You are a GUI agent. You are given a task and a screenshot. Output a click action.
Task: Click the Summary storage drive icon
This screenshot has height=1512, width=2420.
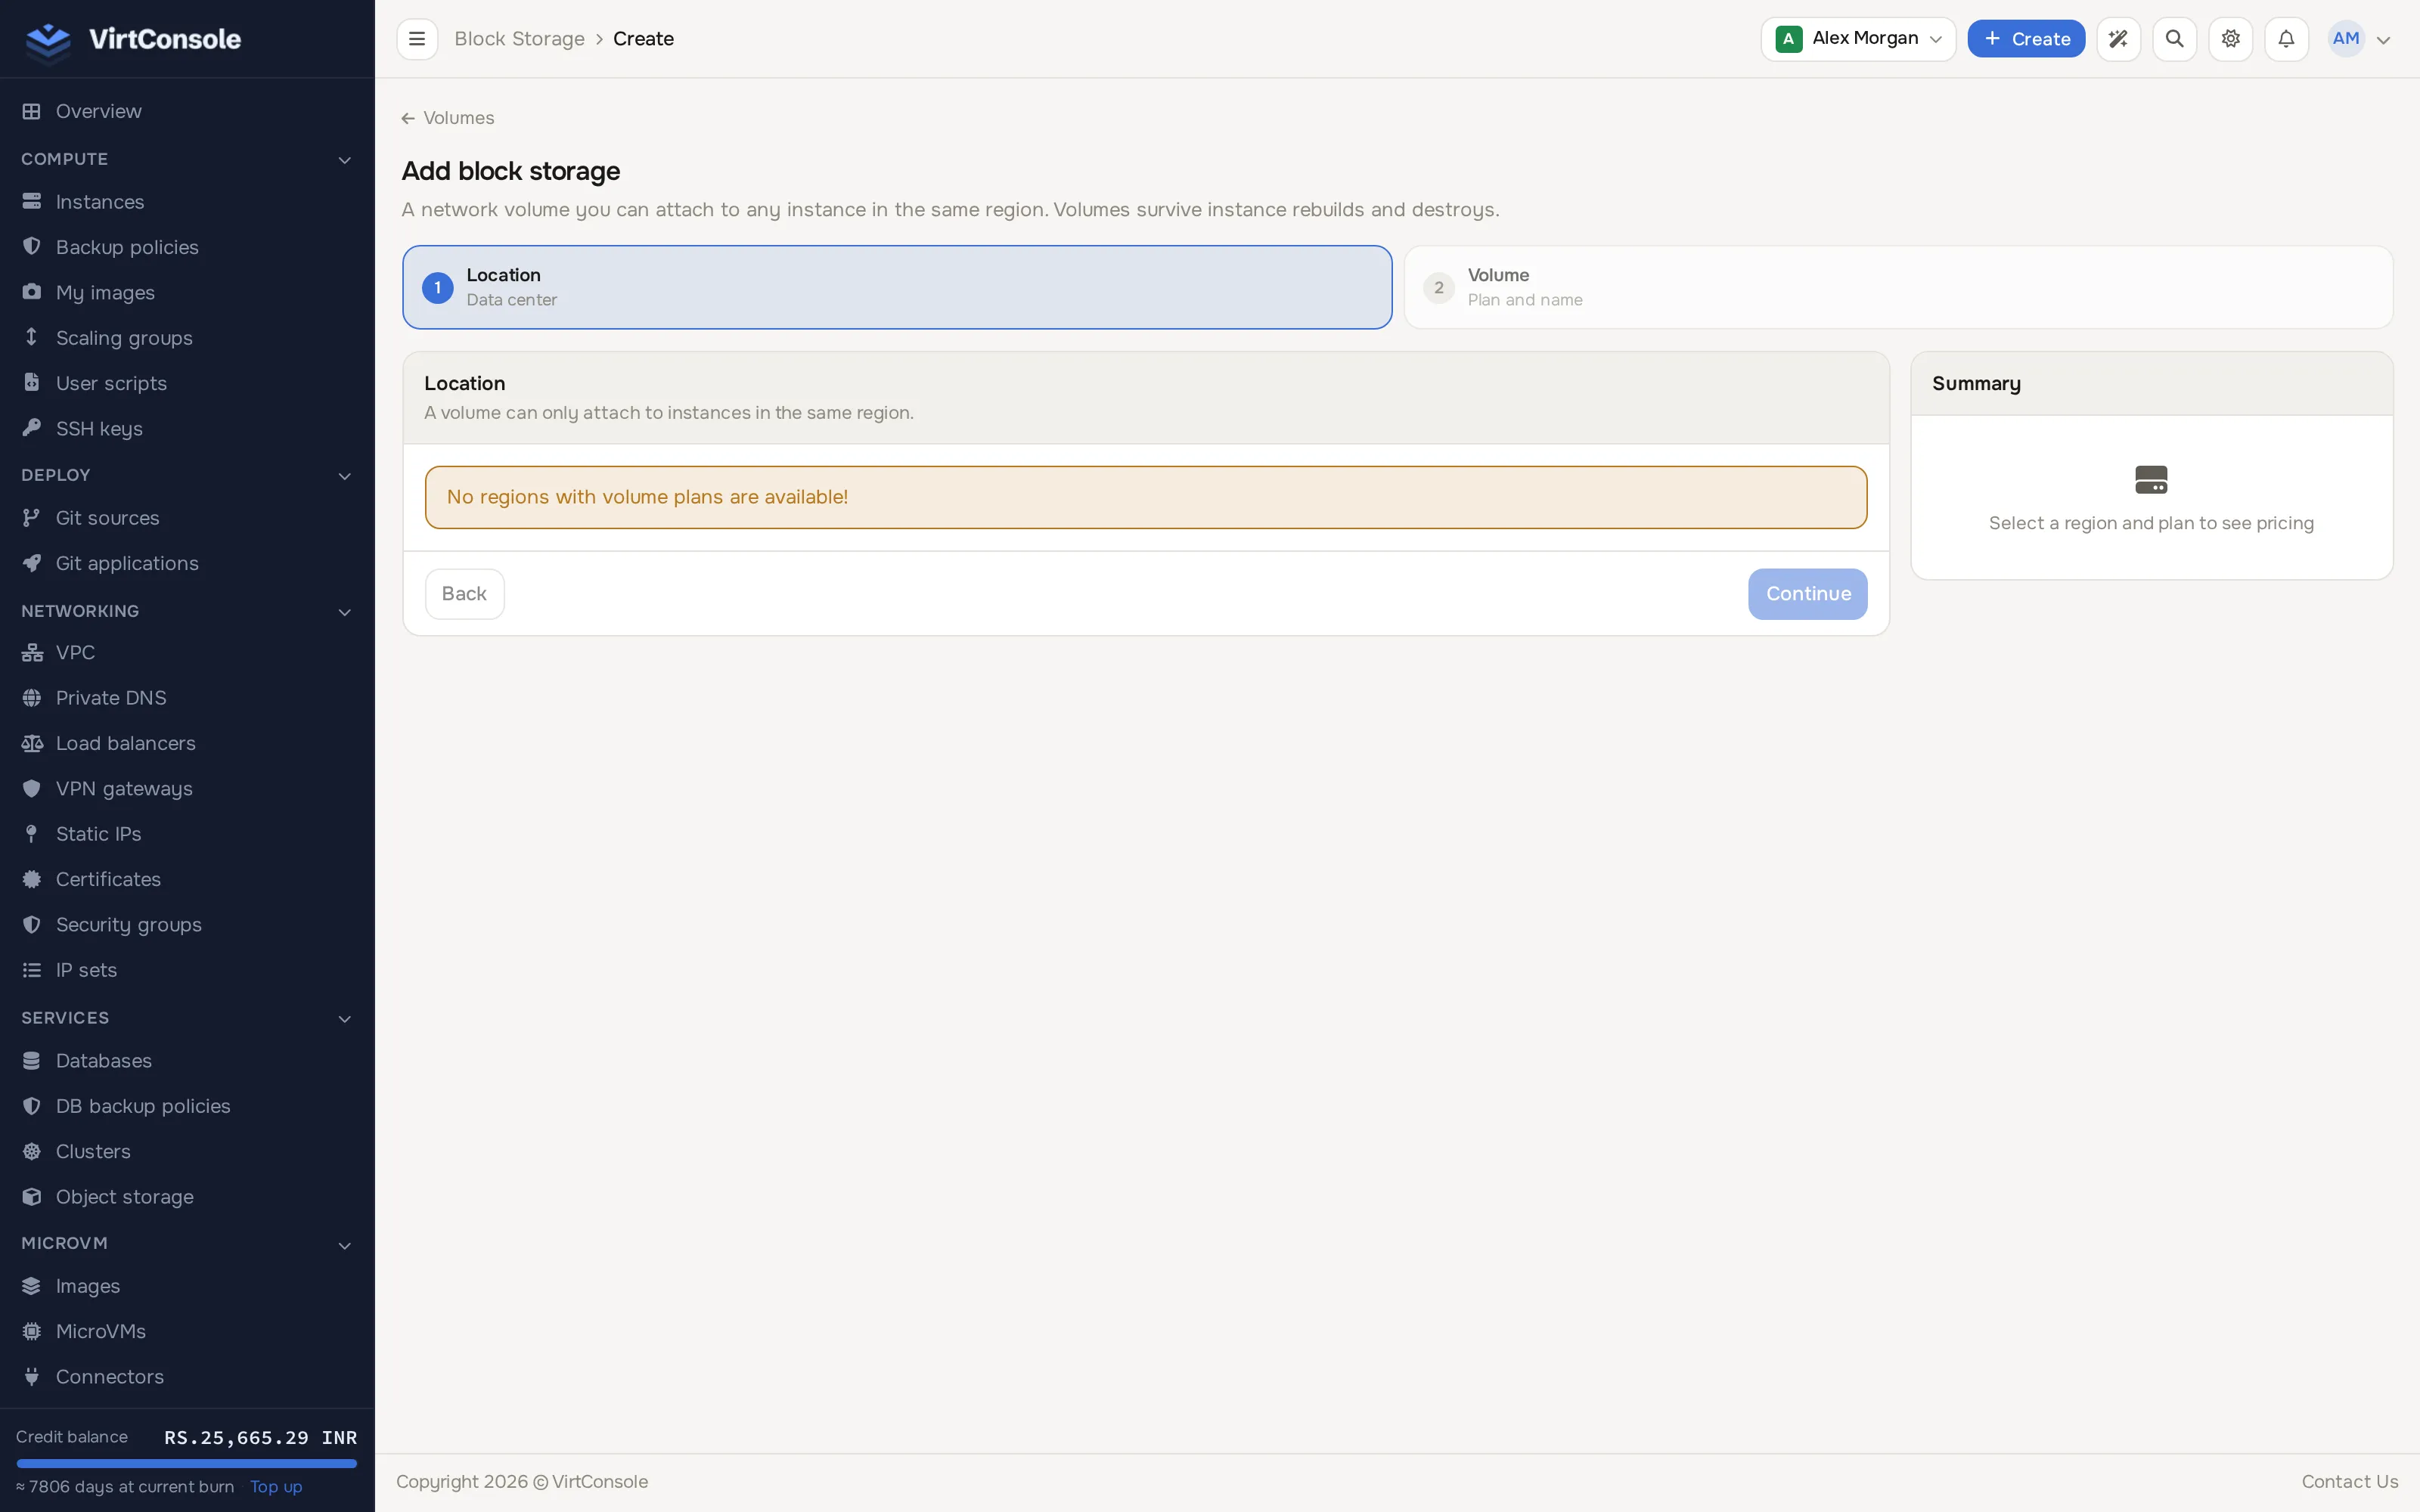click(x=2151, y=480)
